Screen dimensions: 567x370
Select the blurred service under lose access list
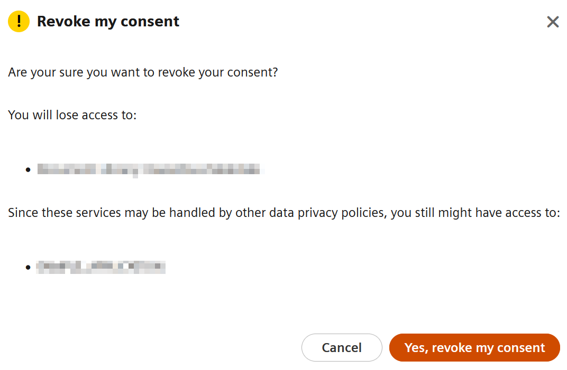click(x=150, y=169)
